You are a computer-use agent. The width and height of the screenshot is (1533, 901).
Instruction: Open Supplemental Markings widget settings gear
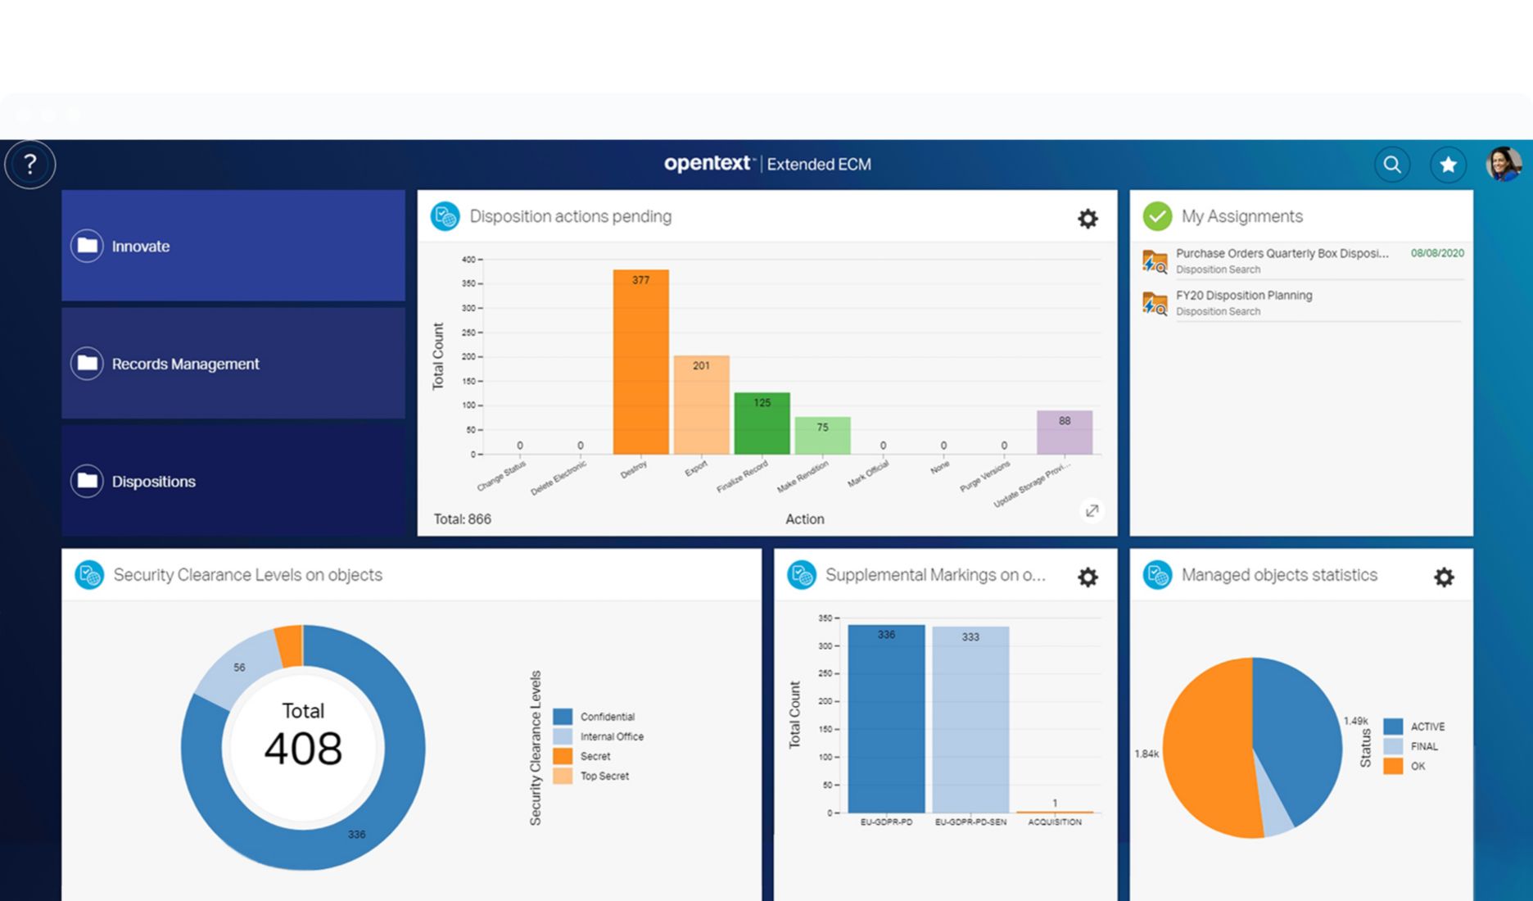(1087, 577)
